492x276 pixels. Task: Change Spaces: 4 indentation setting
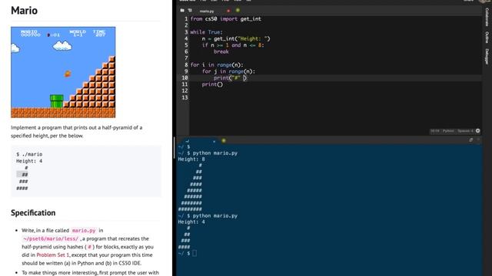465,131
